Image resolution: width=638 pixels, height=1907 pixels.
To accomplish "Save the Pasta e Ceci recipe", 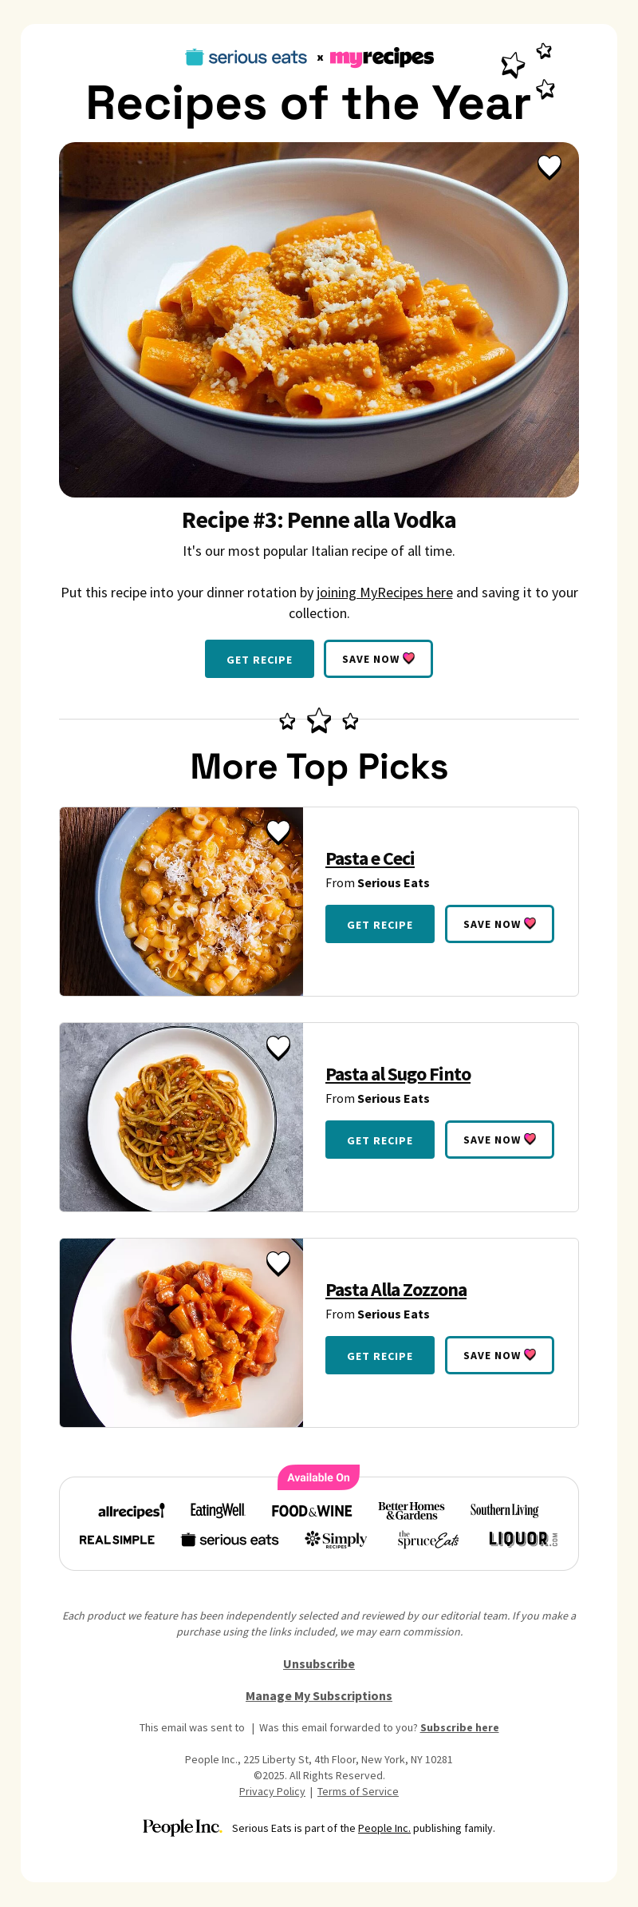I will point(499,924).
